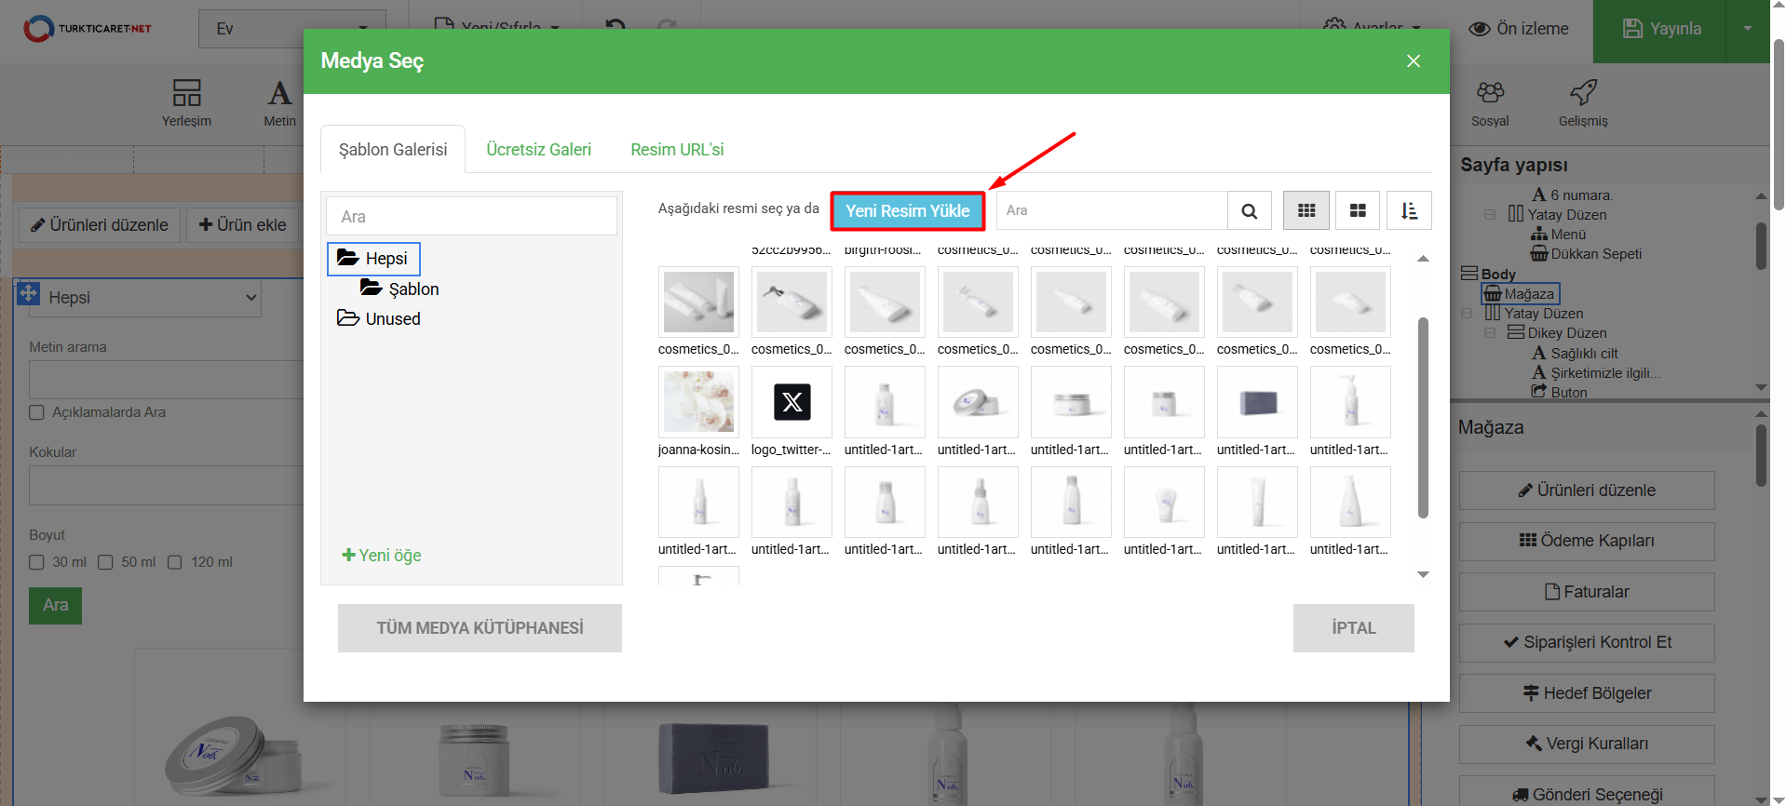Open the Hepsi category dropdown
The height and width of the screenshot is (806, 1786).
pyautogui.click(x=140, y=298)
